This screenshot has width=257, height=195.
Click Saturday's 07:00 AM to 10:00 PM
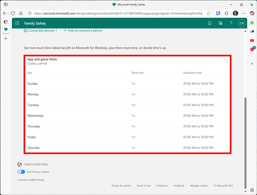(x=198, y=148)
